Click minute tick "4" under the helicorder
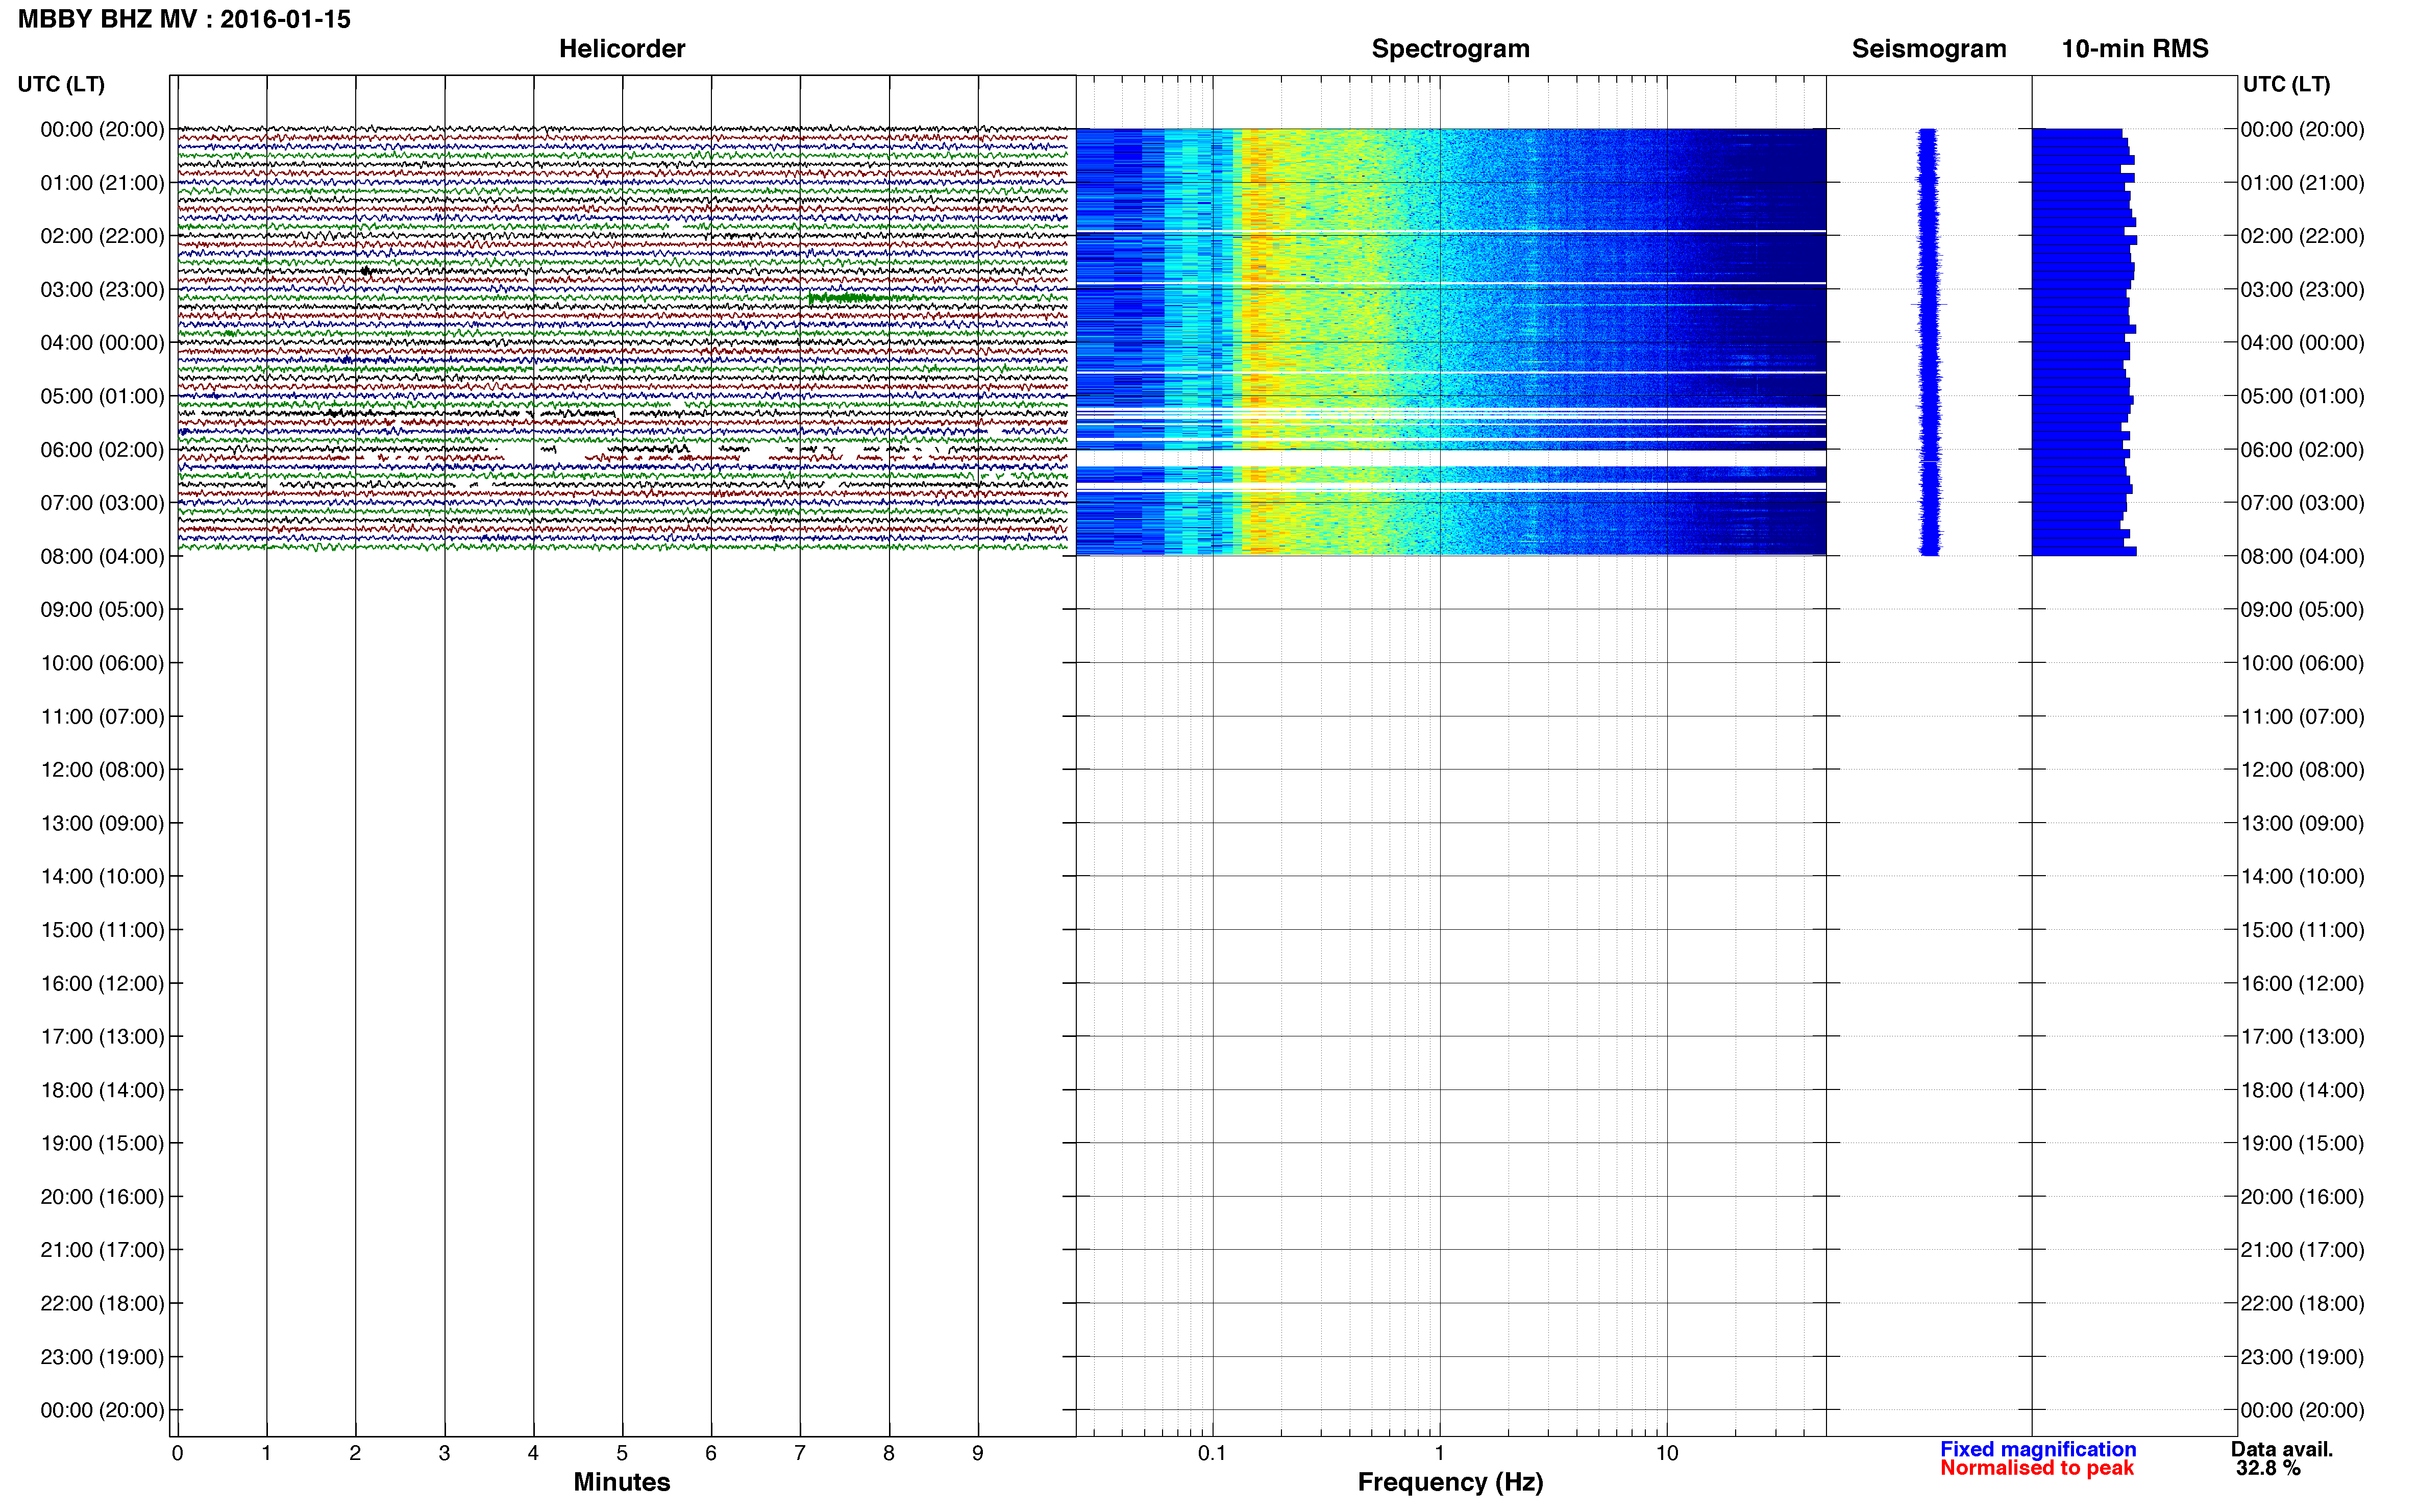 tap(533, 1453)
